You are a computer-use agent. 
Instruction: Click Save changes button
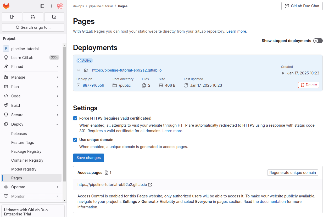(88, 158)
